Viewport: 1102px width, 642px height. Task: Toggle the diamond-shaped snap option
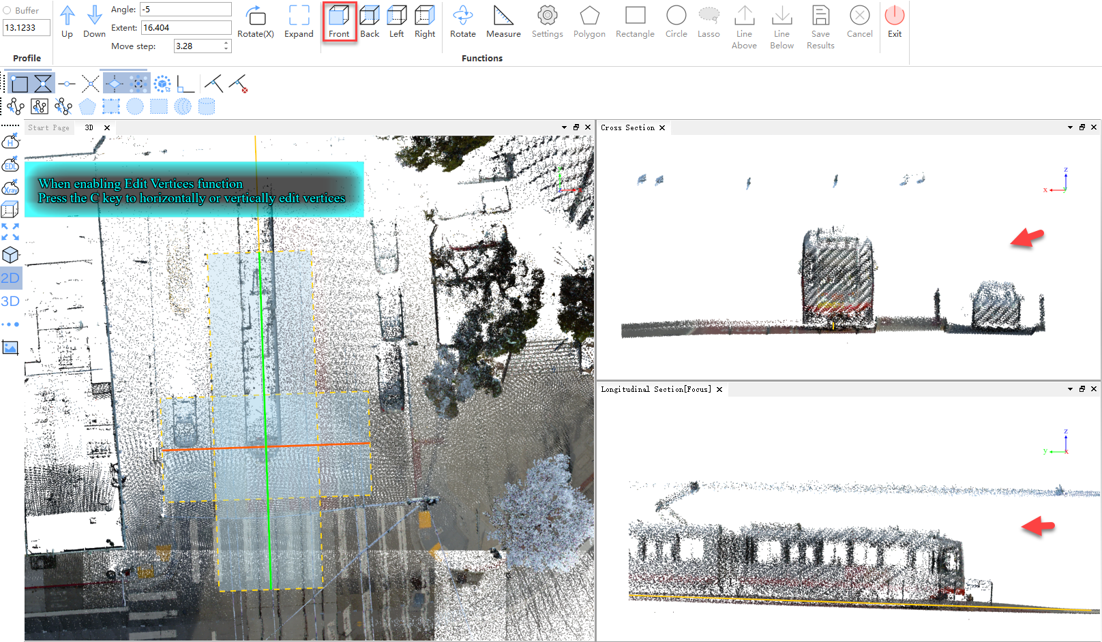(x=114, y=84)
